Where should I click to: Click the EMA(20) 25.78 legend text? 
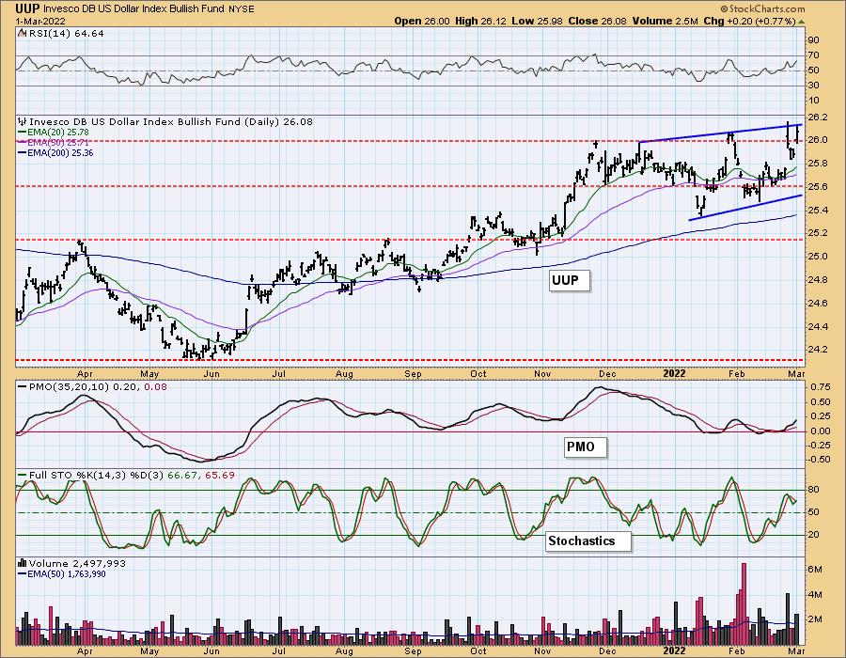58,133
